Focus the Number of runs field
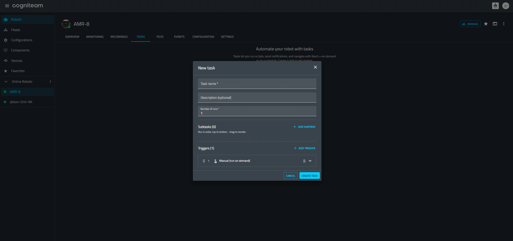This screenshot has height=241, width=513. pyautogui.click(x=257, y=111)
